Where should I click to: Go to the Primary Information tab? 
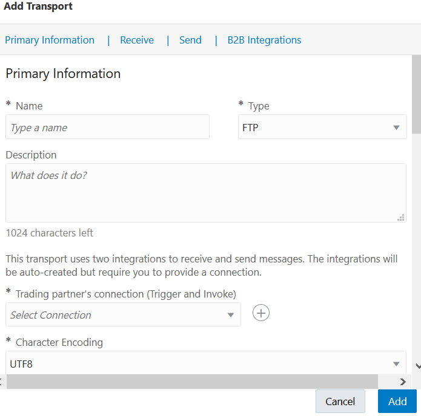(50, 41)
